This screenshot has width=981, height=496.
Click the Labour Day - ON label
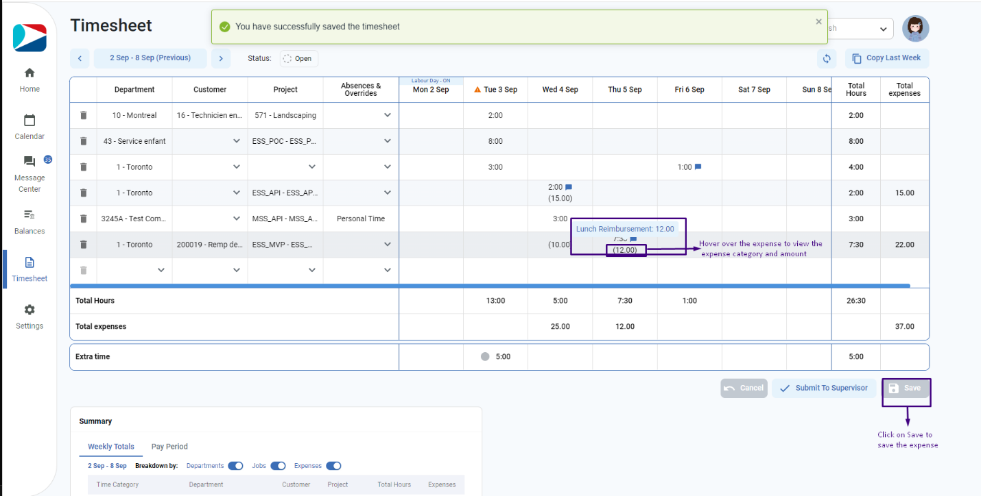click(431, 81)
